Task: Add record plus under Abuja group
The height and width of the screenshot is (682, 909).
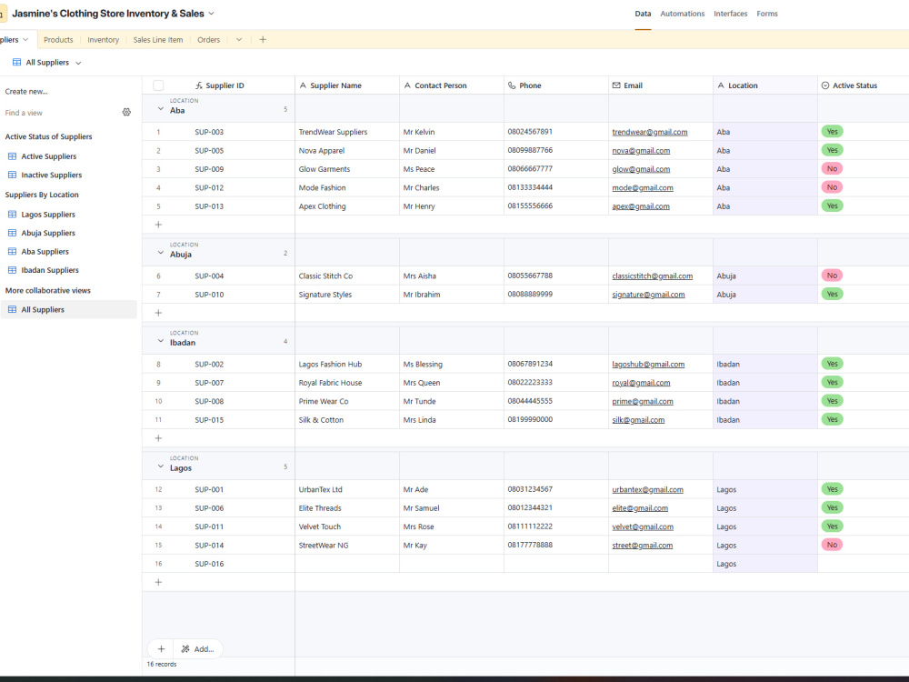Action: click(x=158, y=313)
